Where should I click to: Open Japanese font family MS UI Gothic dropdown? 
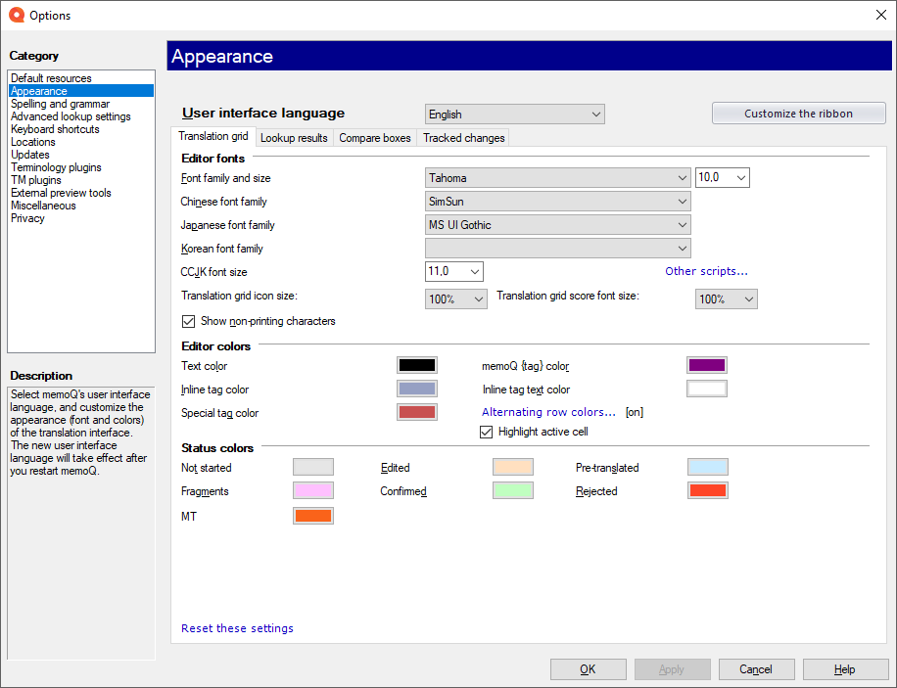[558, 225]
